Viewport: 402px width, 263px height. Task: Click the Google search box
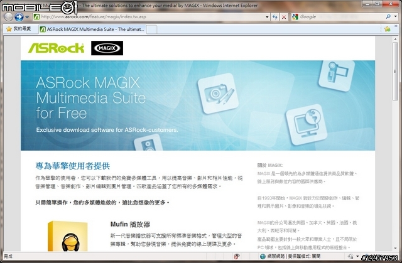coord(341,17)
